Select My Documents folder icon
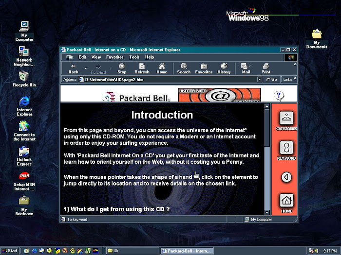The height and width of the screenshot is (255, 341). tap(317, 38)
